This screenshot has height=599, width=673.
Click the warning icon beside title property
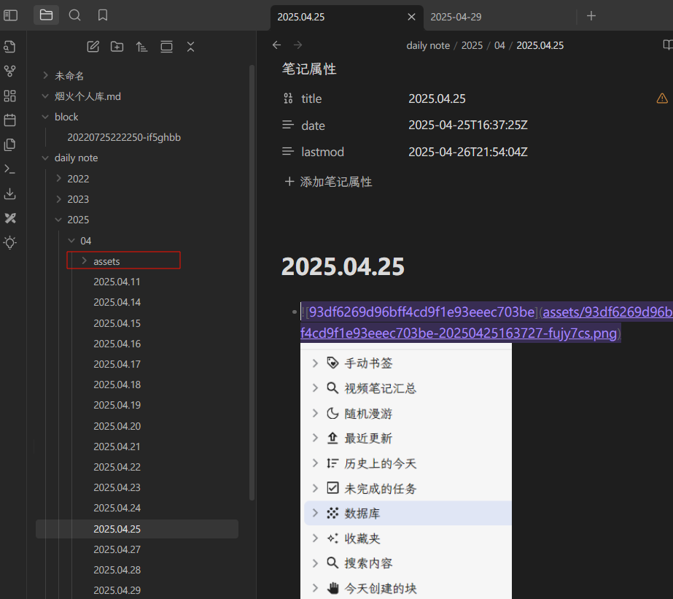click(662, 98)
